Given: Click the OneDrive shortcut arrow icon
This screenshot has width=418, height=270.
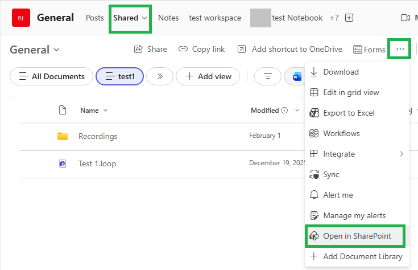Looking at the screenshot, I should click(242, 49).
